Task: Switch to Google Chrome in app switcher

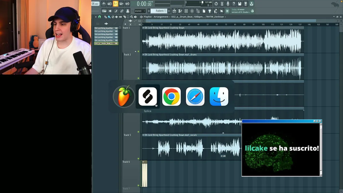Action: pos(171,96)
